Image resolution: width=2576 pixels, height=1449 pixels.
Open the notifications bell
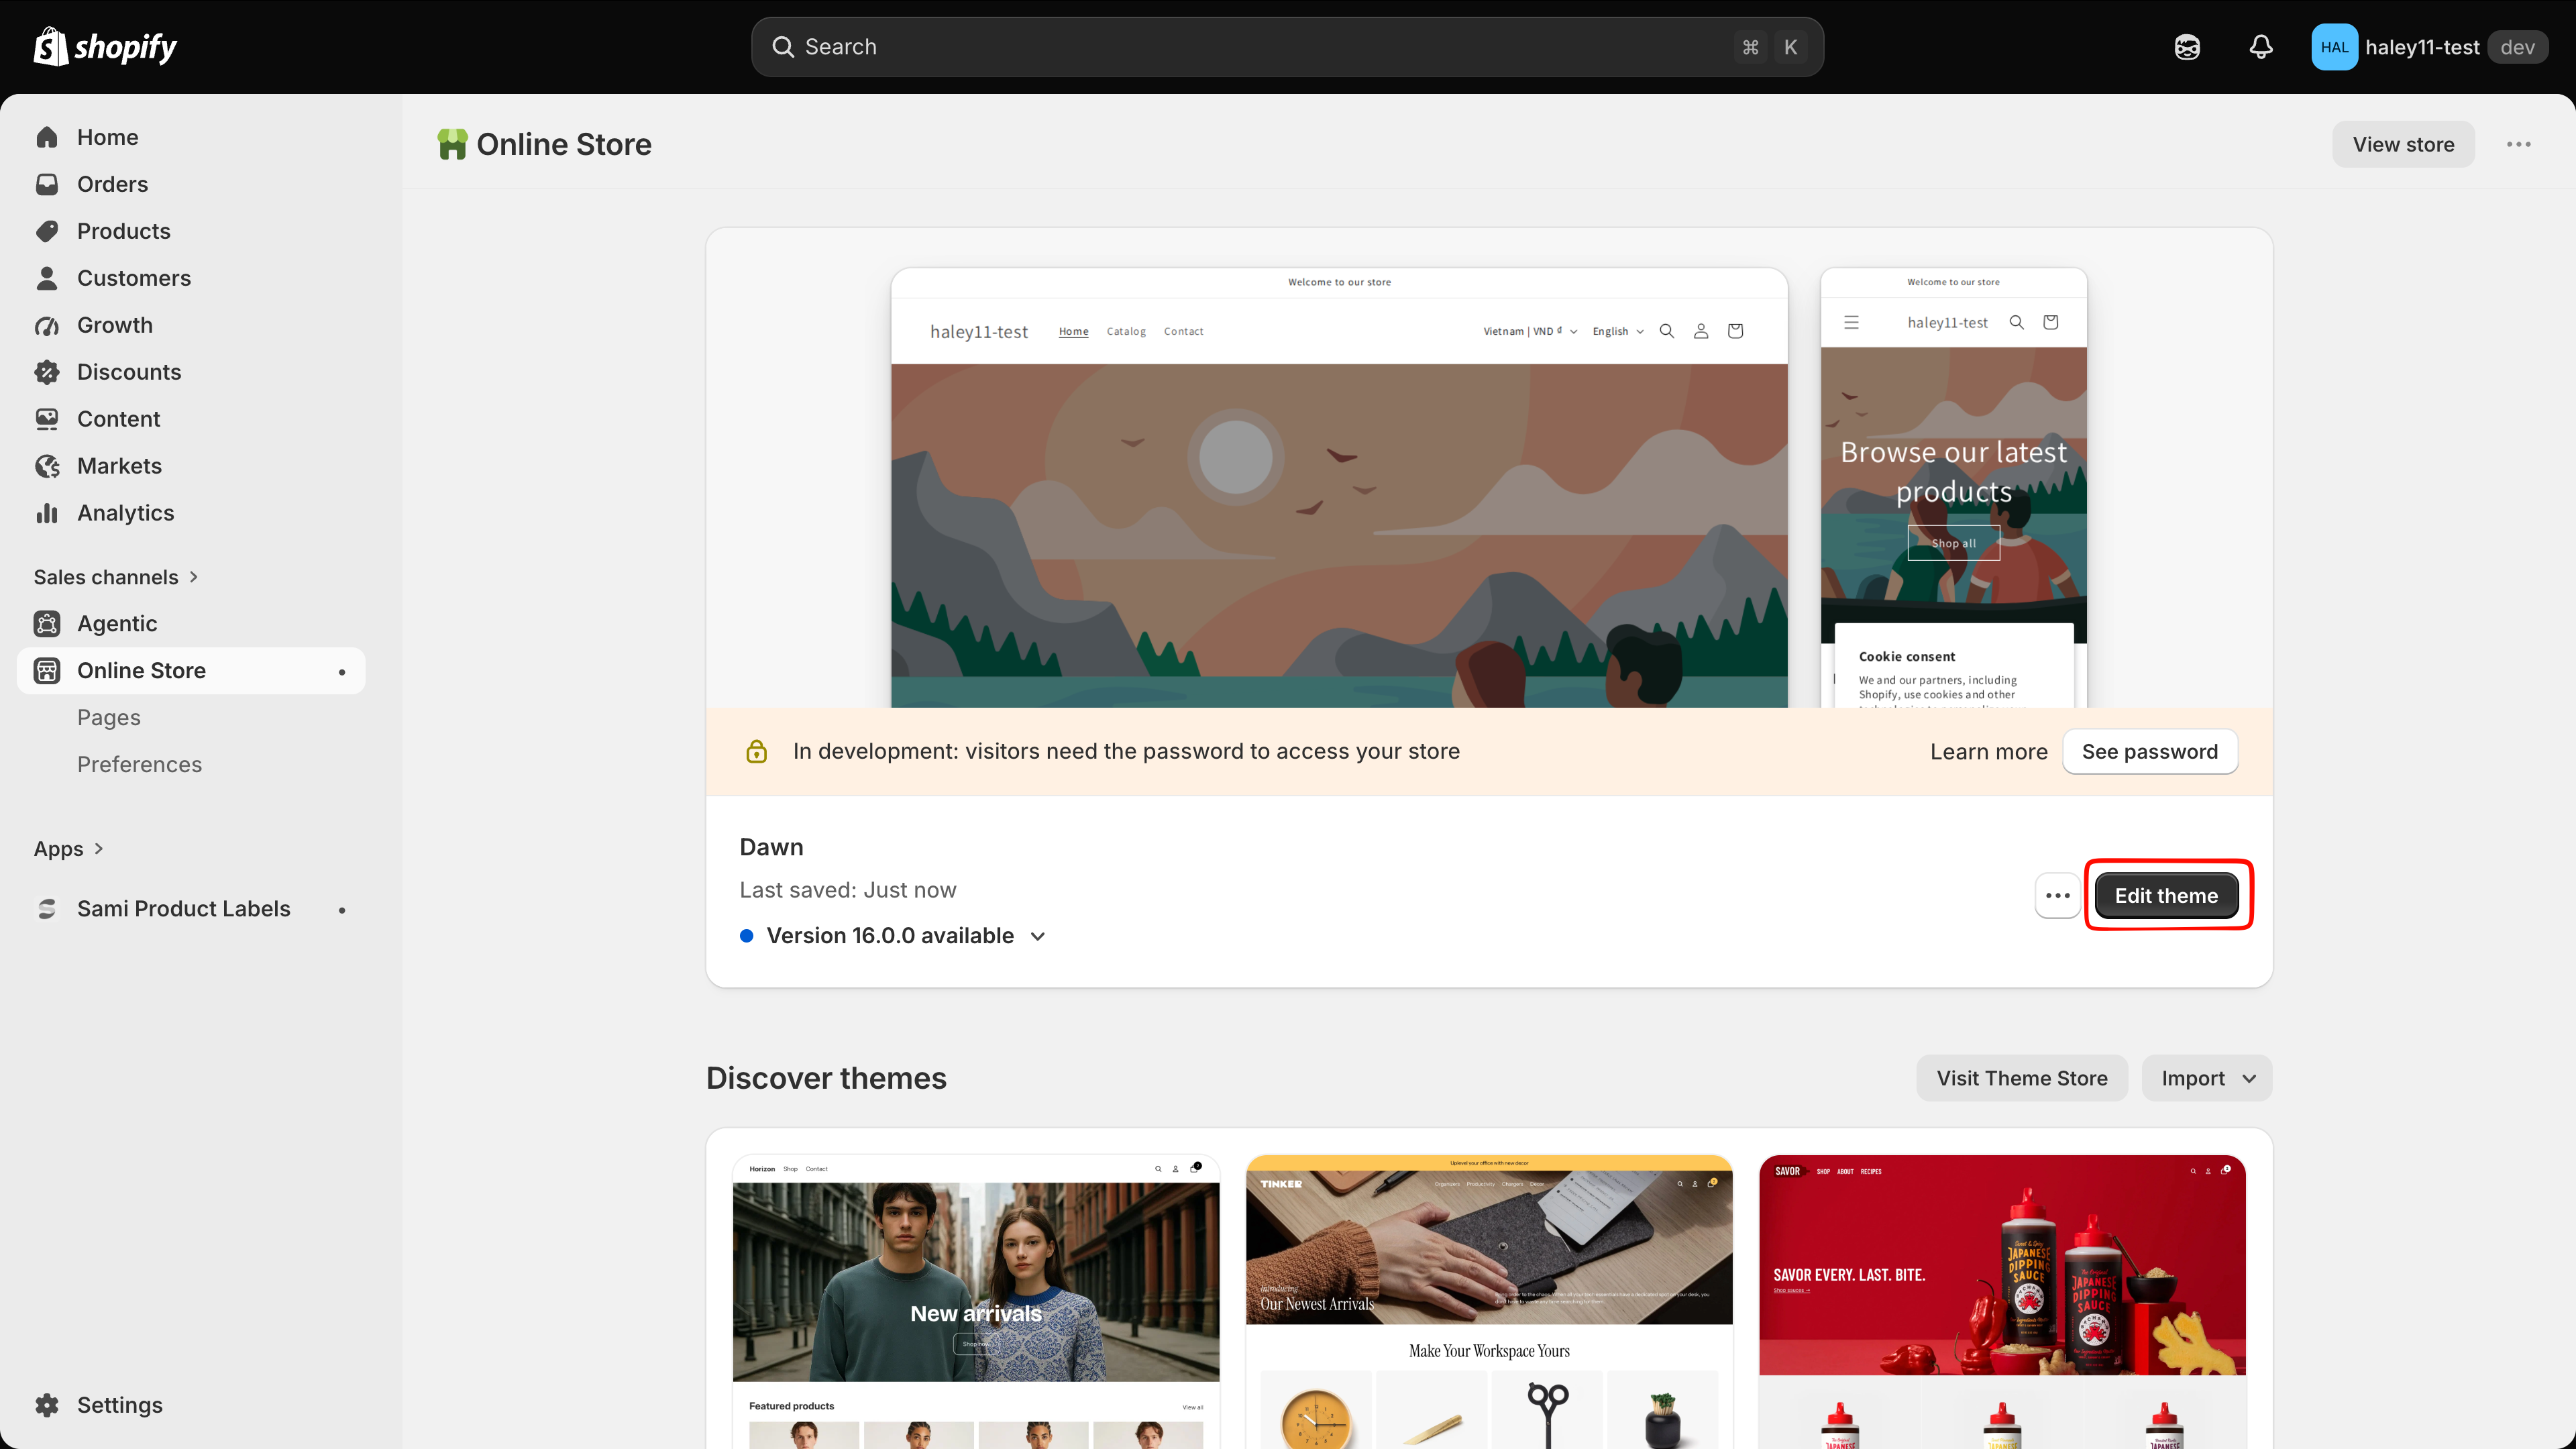[2261, 47]
